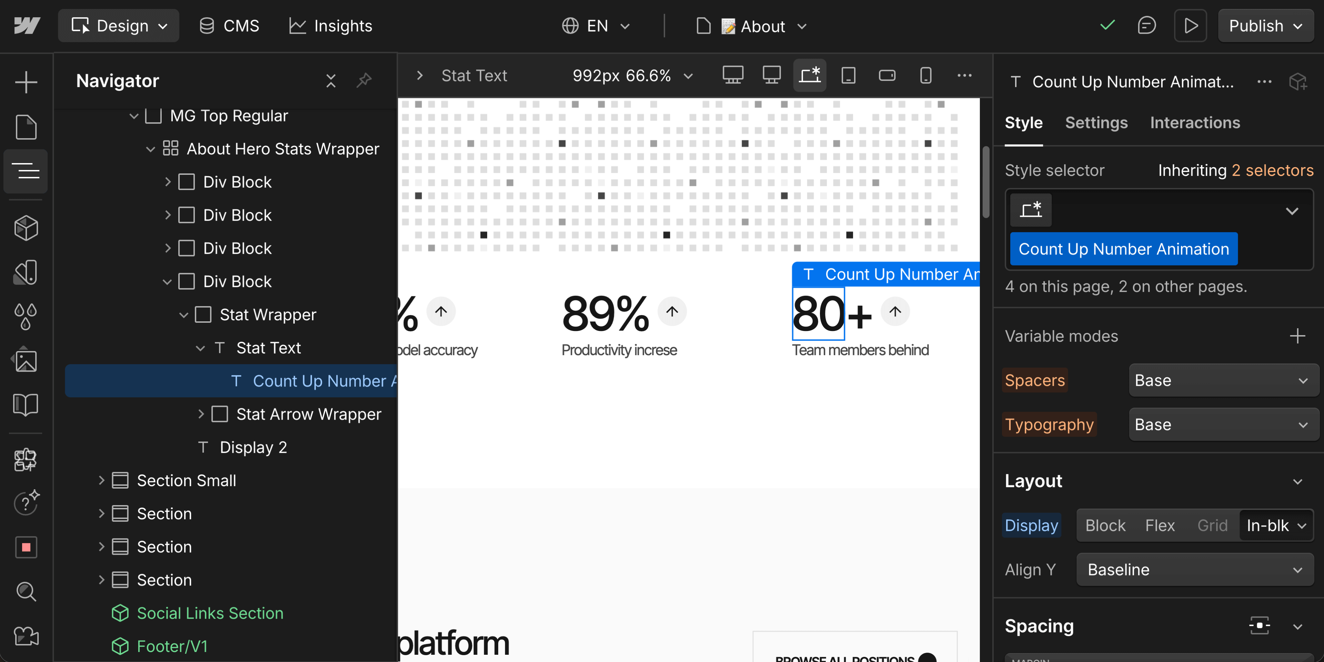Click the Publish button
Viewport: 1324px width, 662px height.
(x=1258, y=25)
